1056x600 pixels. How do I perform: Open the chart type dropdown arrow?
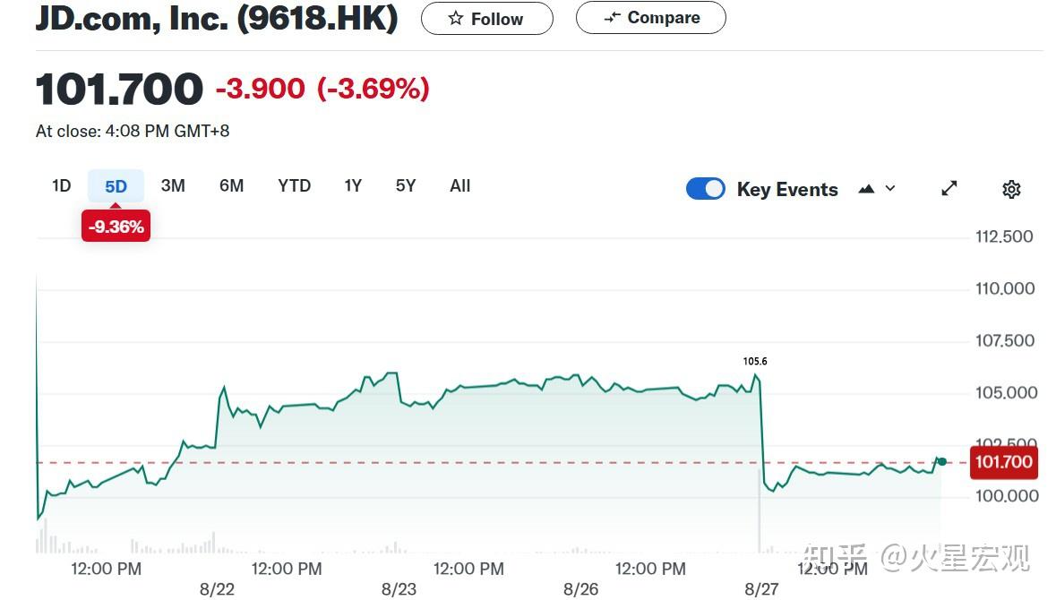tap(890, 188)
